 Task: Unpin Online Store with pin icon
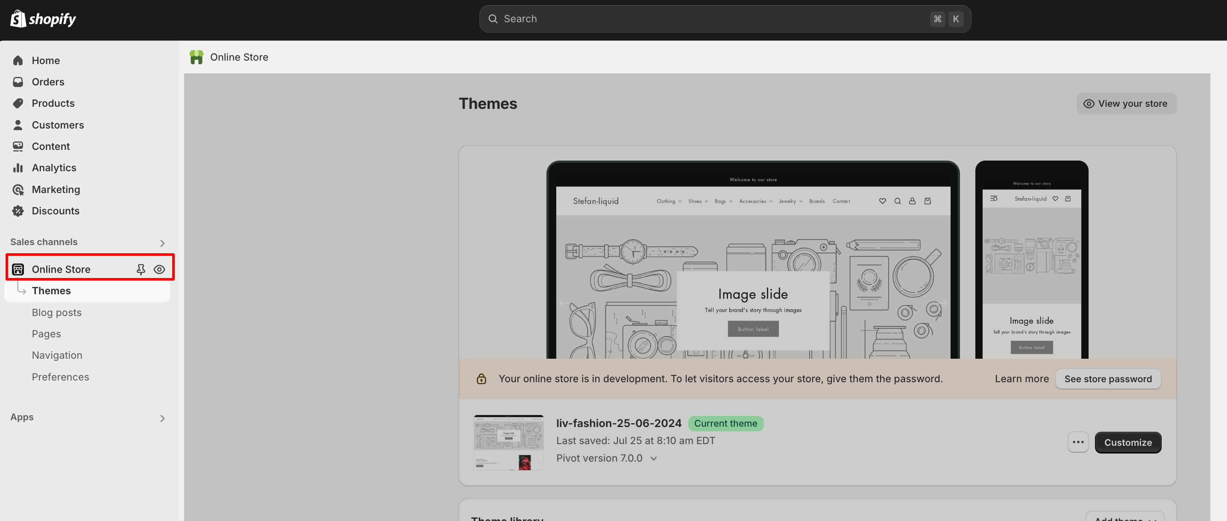pos(141,269)
